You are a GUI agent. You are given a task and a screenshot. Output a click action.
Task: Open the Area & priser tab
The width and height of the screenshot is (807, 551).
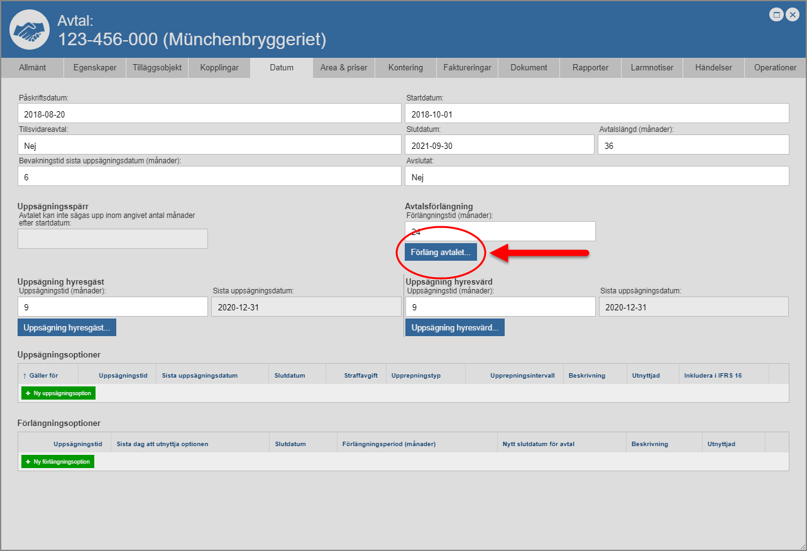[343, 68]
